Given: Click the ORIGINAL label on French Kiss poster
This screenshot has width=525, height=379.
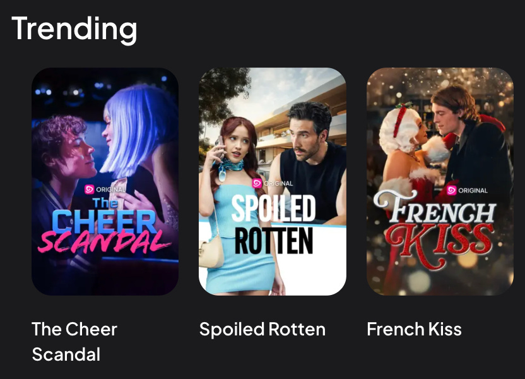Looking at the screenshot, I should click(x=473, y=190).
